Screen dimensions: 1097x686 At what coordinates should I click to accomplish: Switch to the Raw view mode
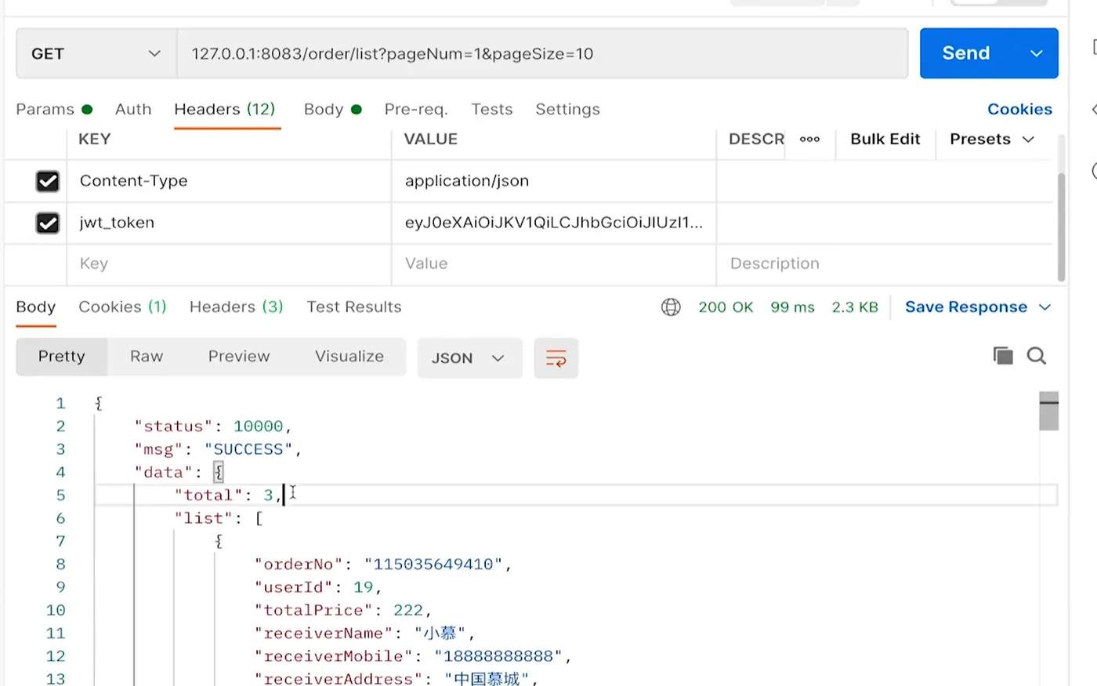(x=147, y=357)
